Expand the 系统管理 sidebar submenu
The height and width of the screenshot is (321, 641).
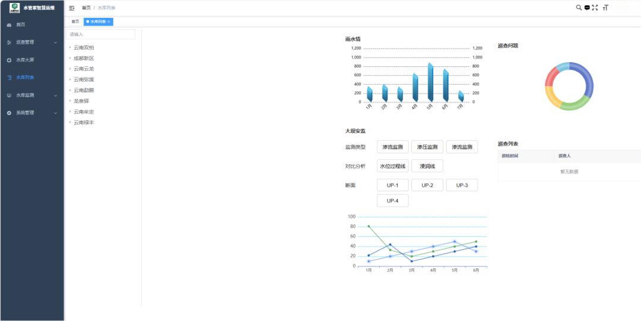tap(32, 113)
